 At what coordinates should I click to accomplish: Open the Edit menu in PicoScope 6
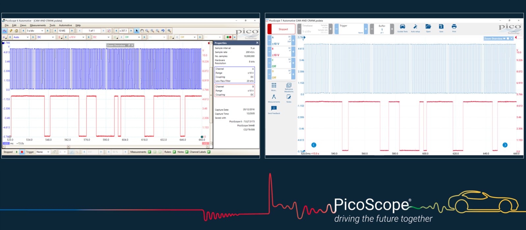coord(14,25)
